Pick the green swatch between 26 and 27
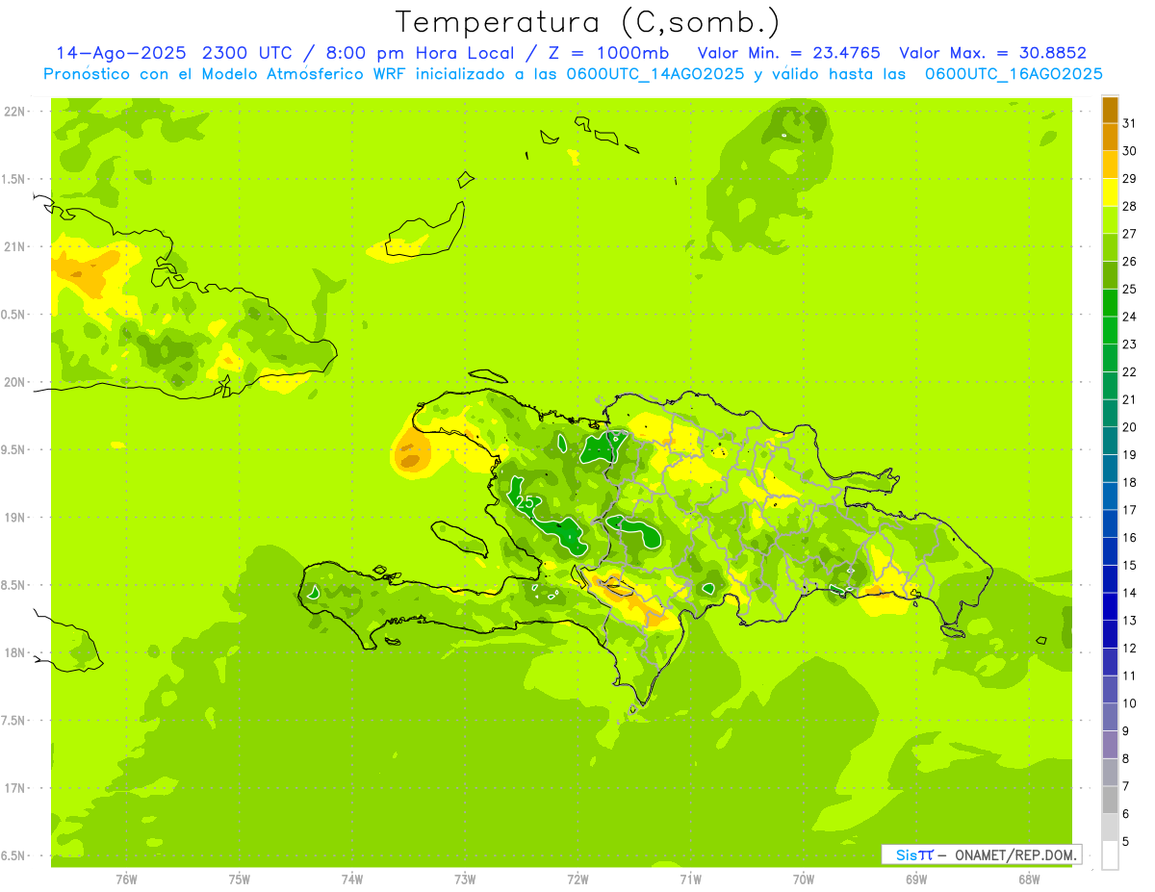This screenshot has height=892, width=1155. pyautogui.click(x=1110, y=248)
